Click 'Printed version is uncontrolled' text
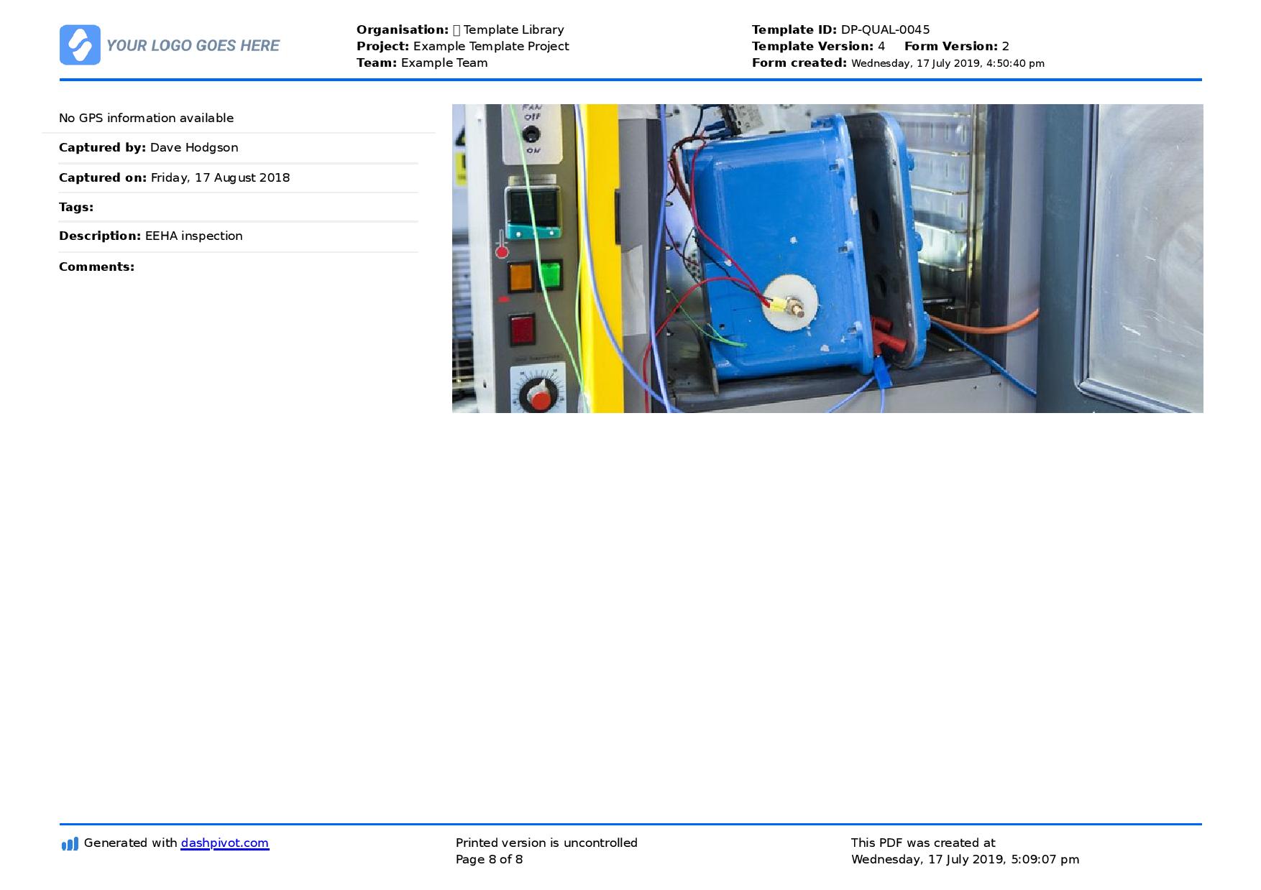Screen dimensions: 1261x890 pos(546,843)
